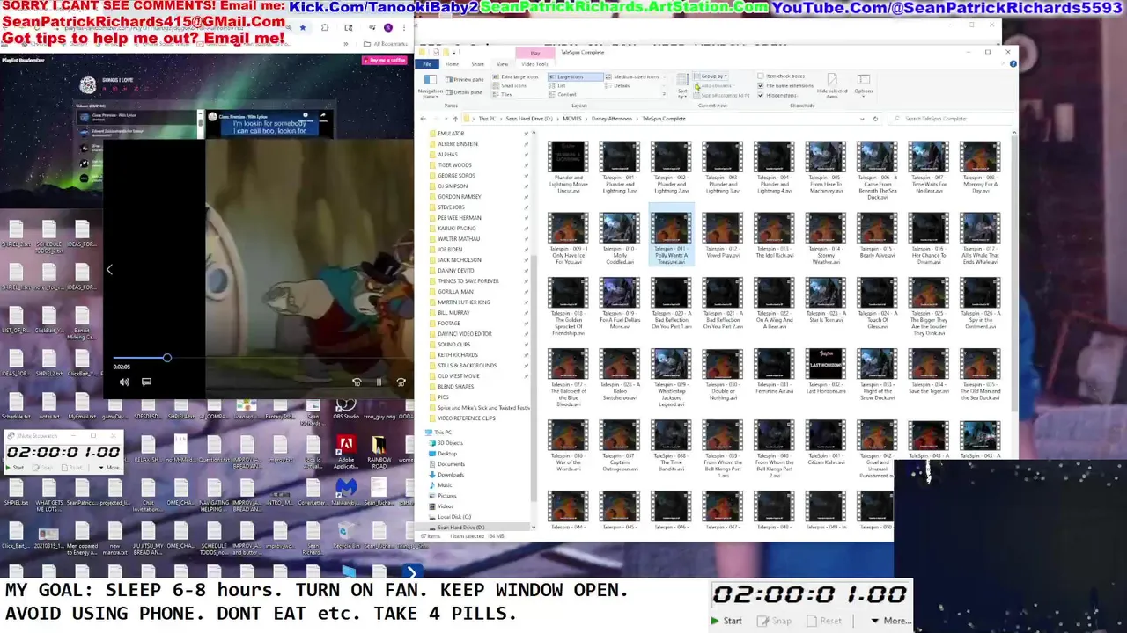Screen dimensions: 1127x633
Task: Click Hide selected items button
Action: pos(832,86)
